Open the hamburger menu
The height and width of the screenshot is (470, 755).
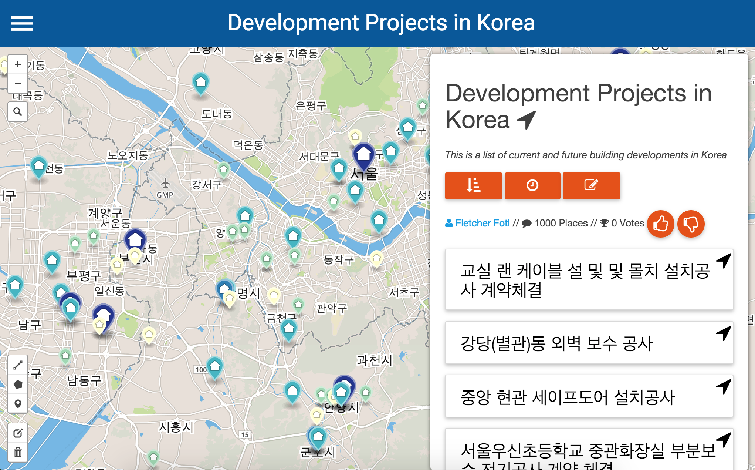22,23
